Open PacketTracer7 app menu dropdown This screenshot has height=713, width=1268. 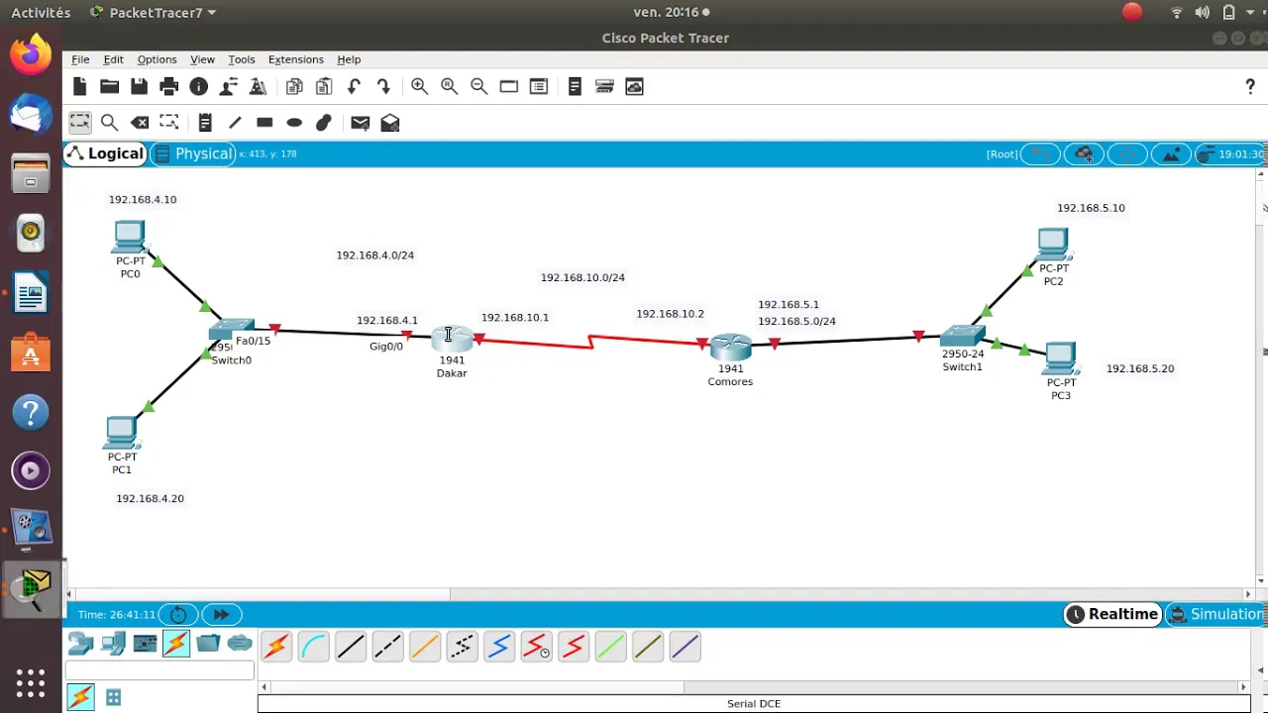[153, 13]
